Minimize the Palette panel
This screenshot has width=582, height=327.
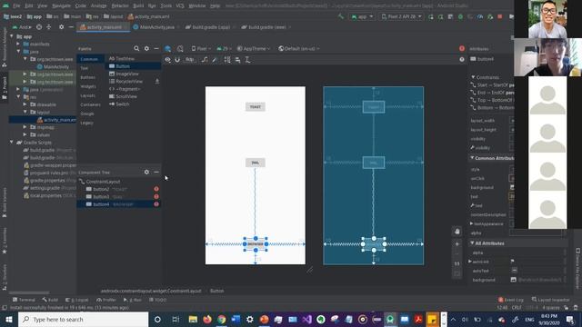pyautogui.click(x=156, y=48)
